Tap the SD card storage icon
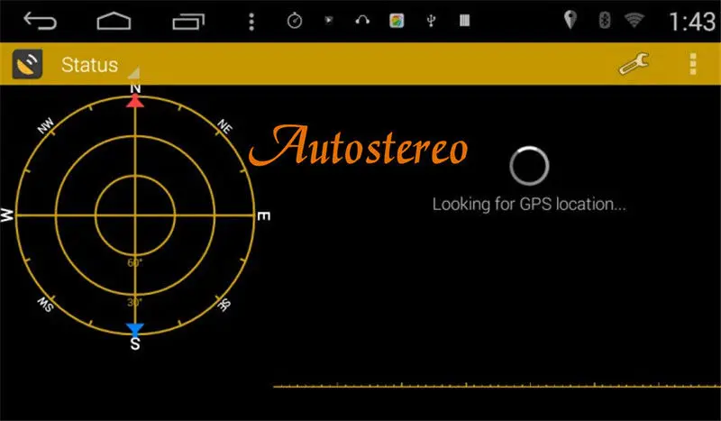The width and height of the screenshot is (721, 421). (465, 20)
